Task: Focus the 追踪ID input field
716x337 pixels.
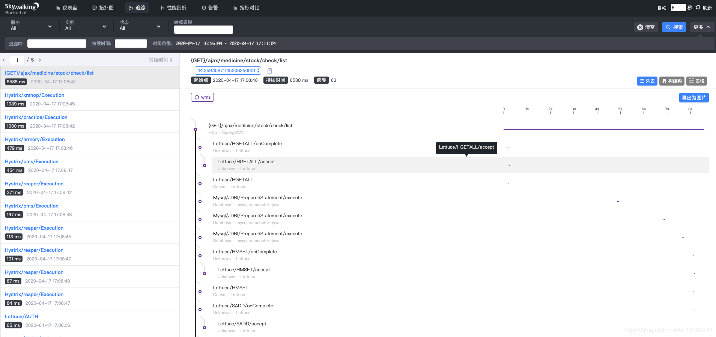Action: point(57,44)
